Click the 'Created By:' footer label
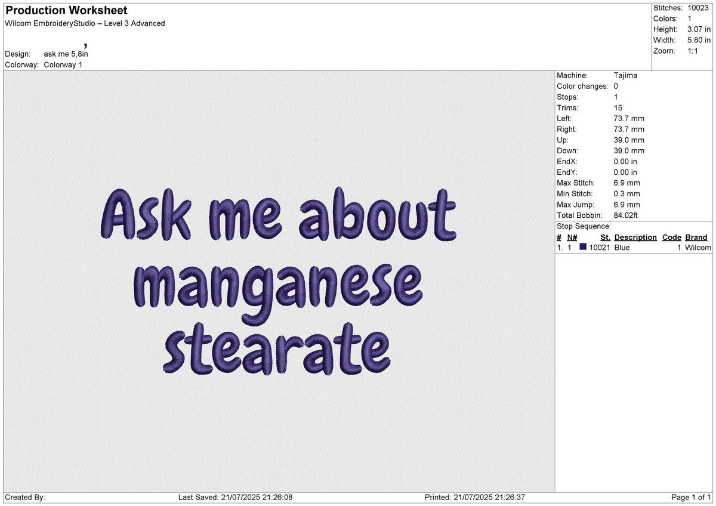This screenshot has height=506, width=716. (25, 497)
